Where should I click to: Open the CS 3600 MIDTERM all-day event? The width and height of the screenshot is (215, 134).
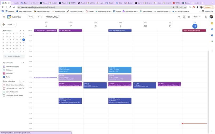(70, 31)
